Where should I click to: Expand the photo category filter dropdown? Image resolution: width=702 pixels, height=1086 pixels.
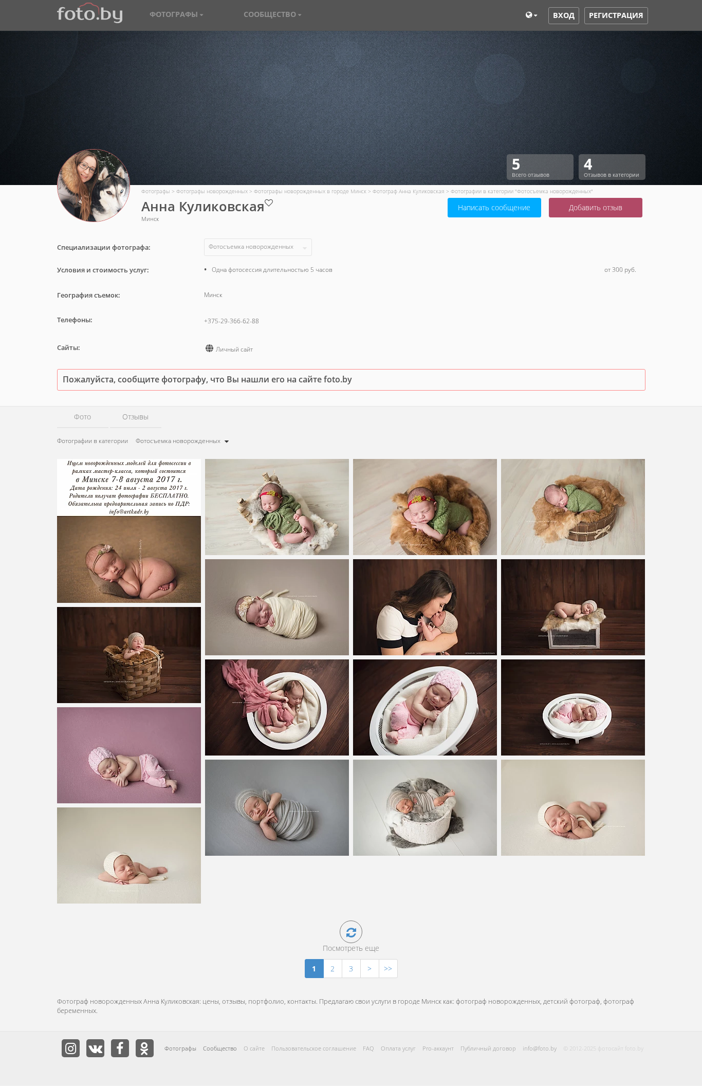point(182,441)
